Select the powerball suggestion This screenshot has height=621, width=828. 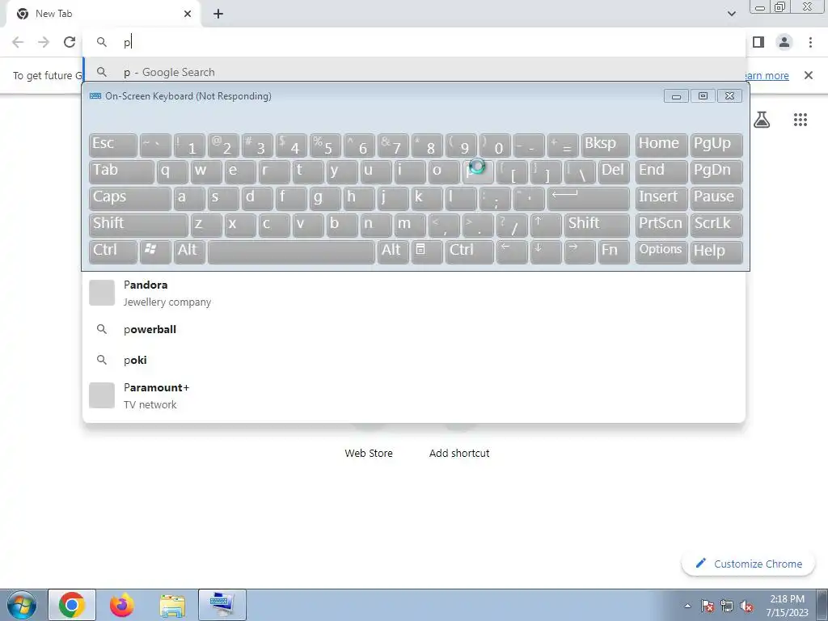click(x=414, y=330)
